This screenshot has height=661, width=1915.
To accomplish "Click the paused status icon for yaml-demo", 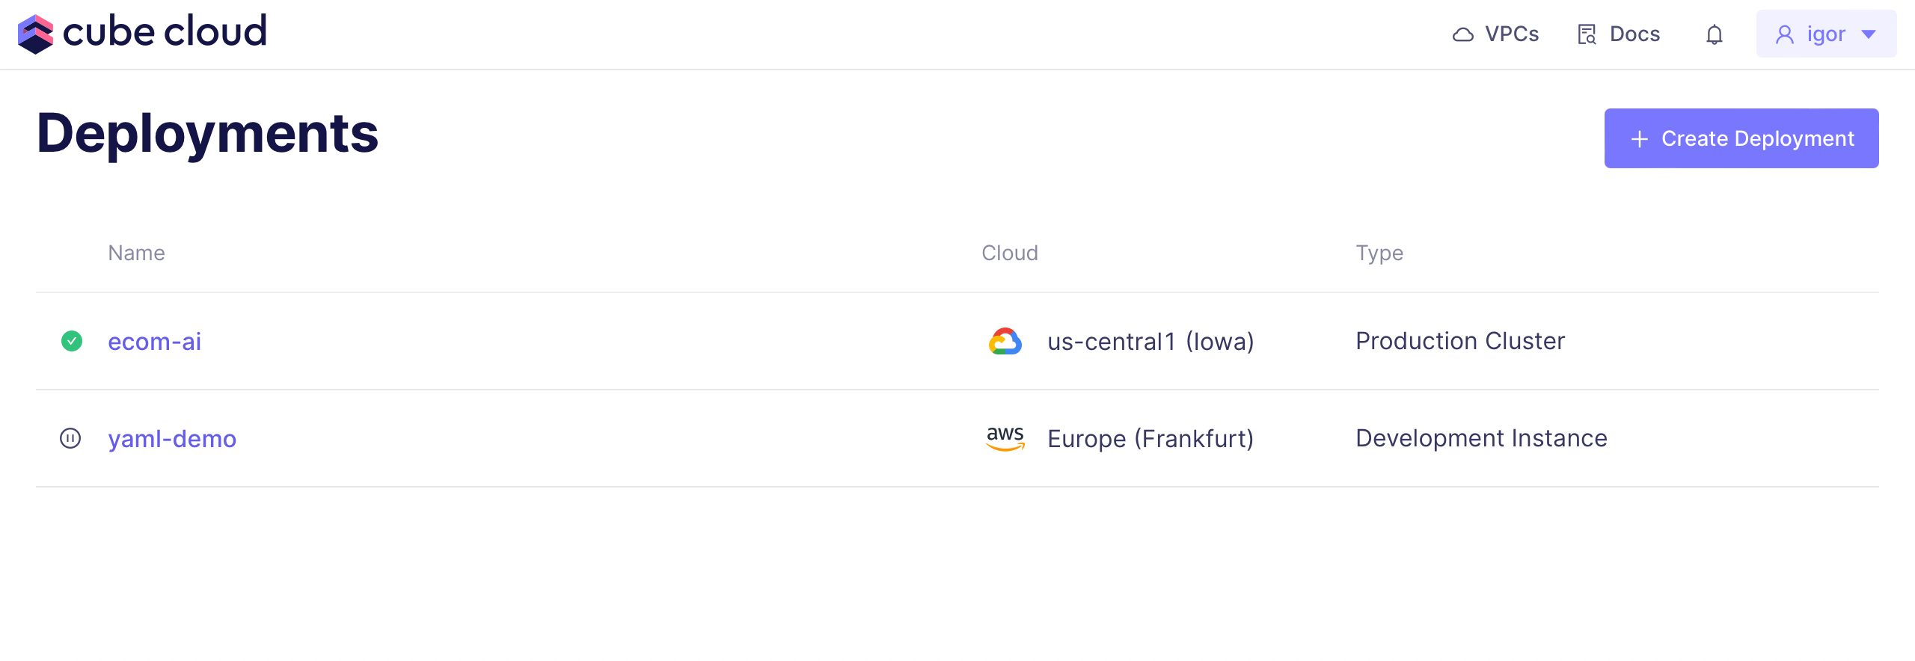I will click(70, 438).
